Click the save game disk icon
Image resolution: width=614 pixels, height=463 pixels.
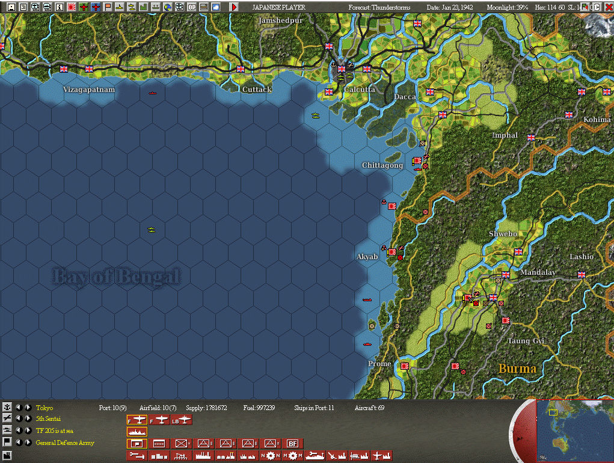pyautogui.click(x=11, y=7)
